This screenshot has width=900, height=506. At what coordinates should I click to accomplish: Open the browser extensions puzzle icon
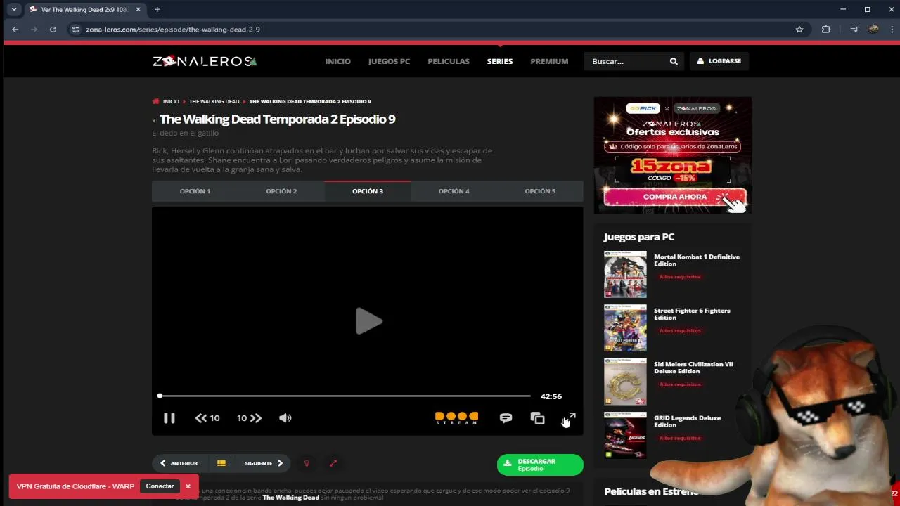pos(826,30)
